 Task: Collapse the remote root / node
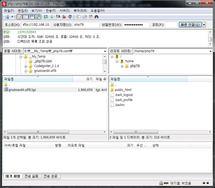[112, 57]
